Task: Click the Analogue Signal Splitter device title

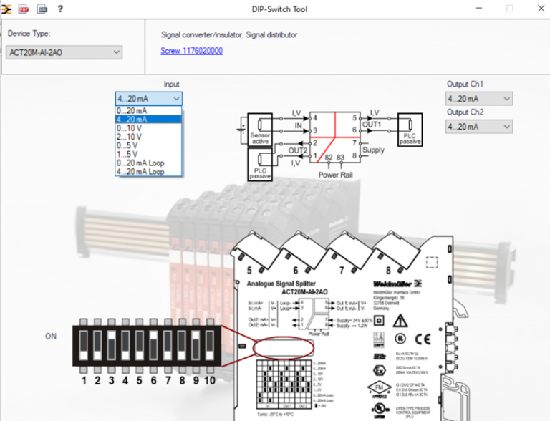Action: (x=281, y=284)
